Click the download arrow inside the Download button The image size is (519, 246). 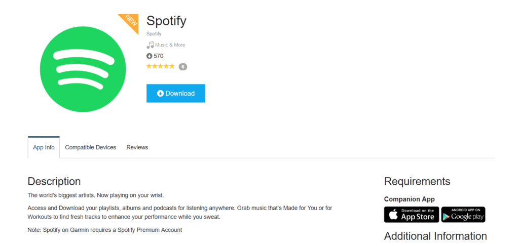click(160, 94)
